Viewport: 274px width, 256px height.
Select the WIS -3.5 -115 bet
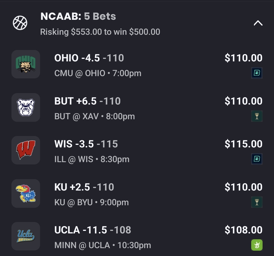click(x=86, y=144)
